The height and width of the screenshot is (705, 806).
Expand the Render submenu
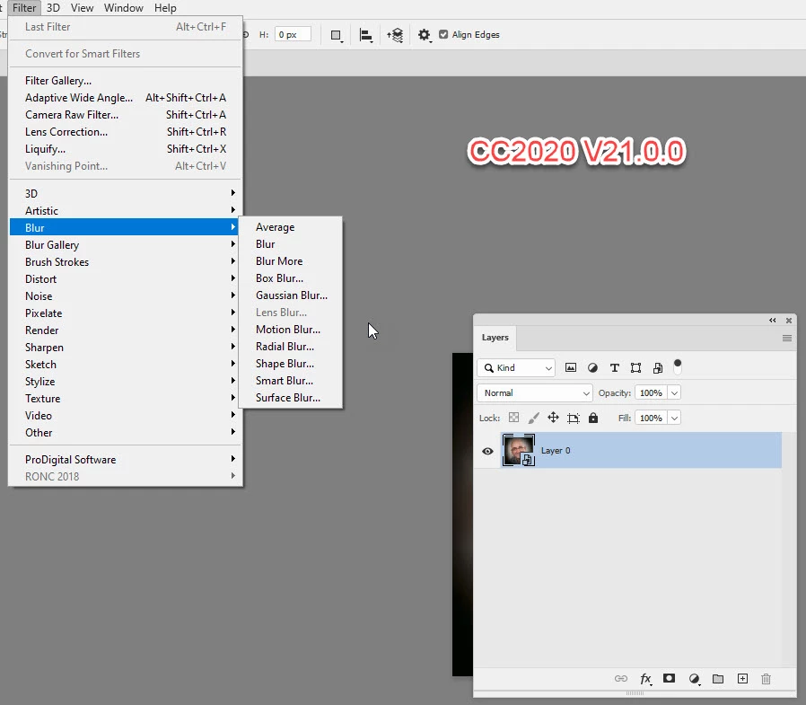pos(126,330)
